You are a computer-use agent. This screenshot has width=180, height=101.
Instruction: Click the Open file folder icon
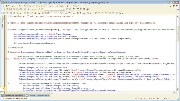7,9
